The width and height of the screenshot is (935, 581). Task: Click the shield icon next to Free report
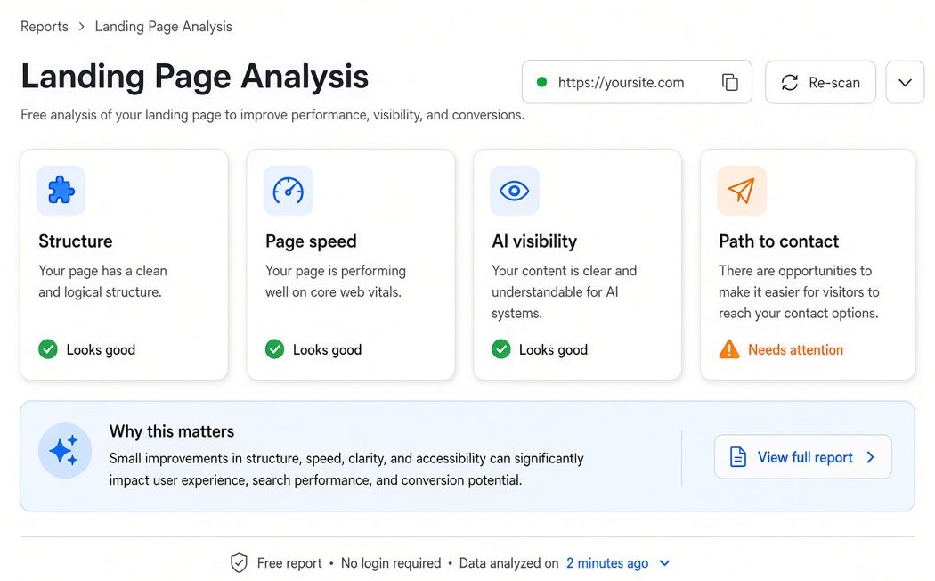click(x=239, y=562)
